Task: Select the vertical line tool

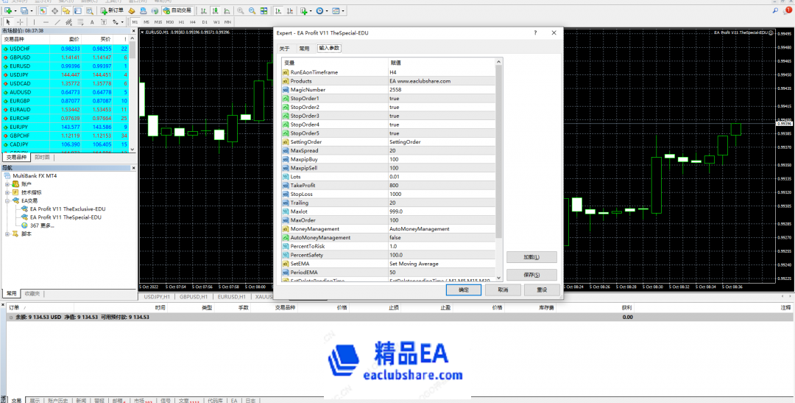Action: click(x=35, y=22)
